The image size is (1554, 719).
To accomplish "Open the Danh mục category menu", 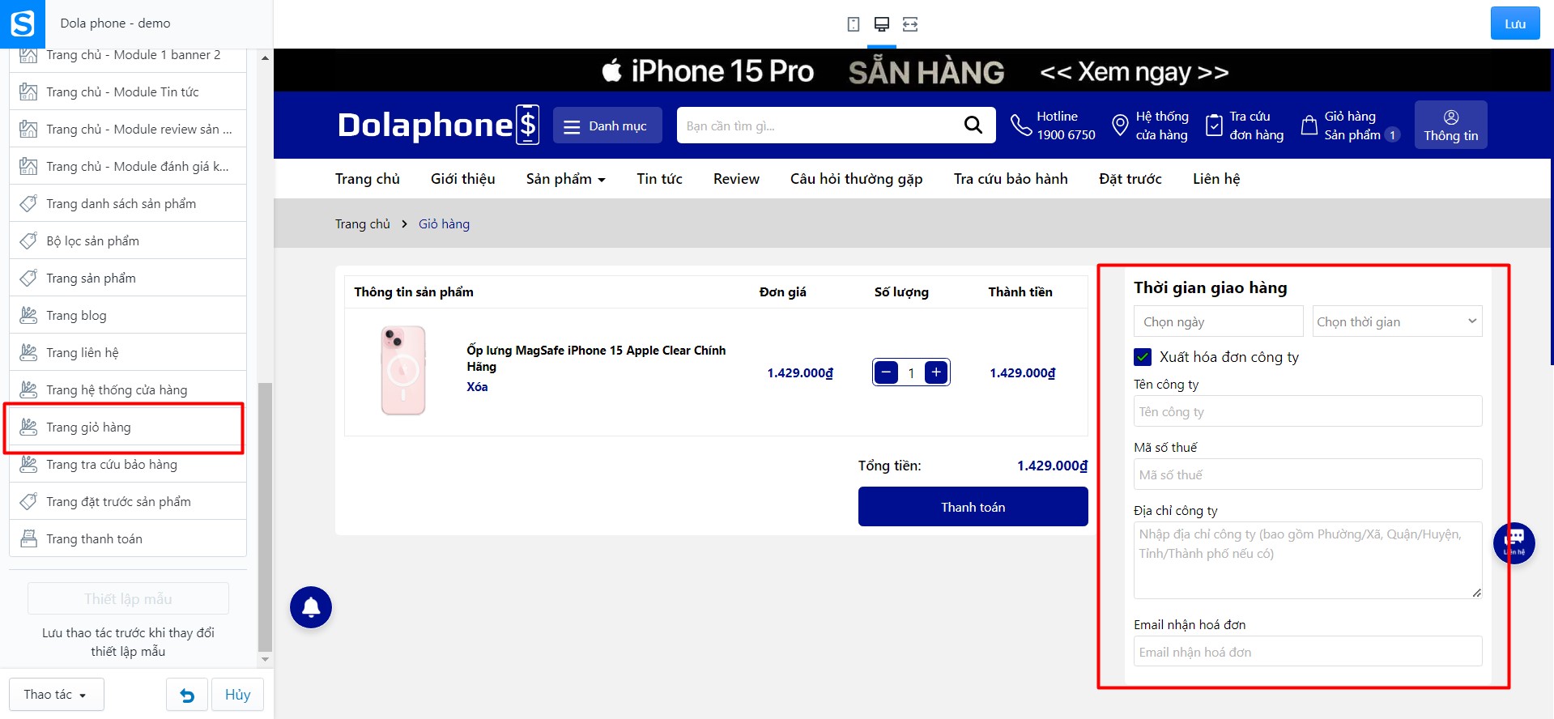I will [607, 126].
